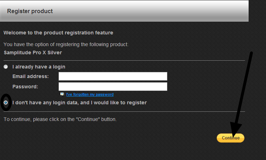Click the gray header bar's empty area
This screenshot has width=266, height=160.
(160, 11)
